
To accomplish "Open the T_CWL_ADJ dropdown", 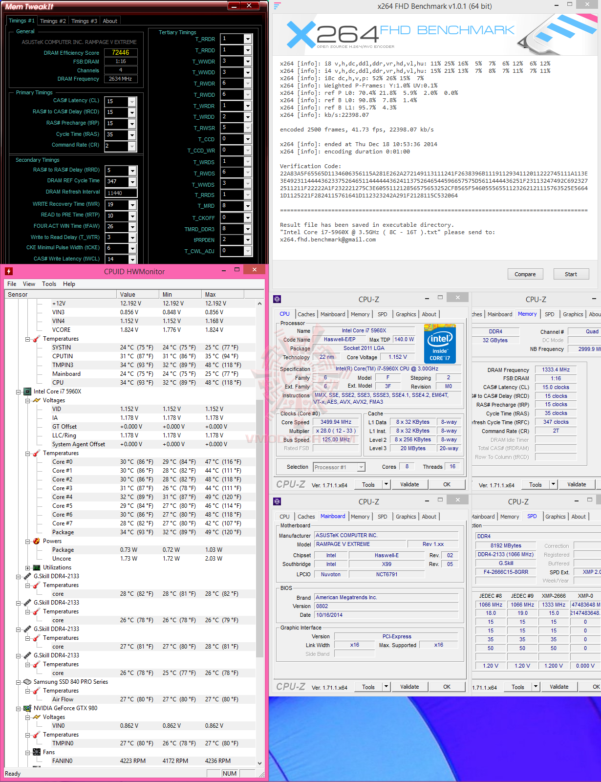I will pyautogui.click(x=248, y=251).
